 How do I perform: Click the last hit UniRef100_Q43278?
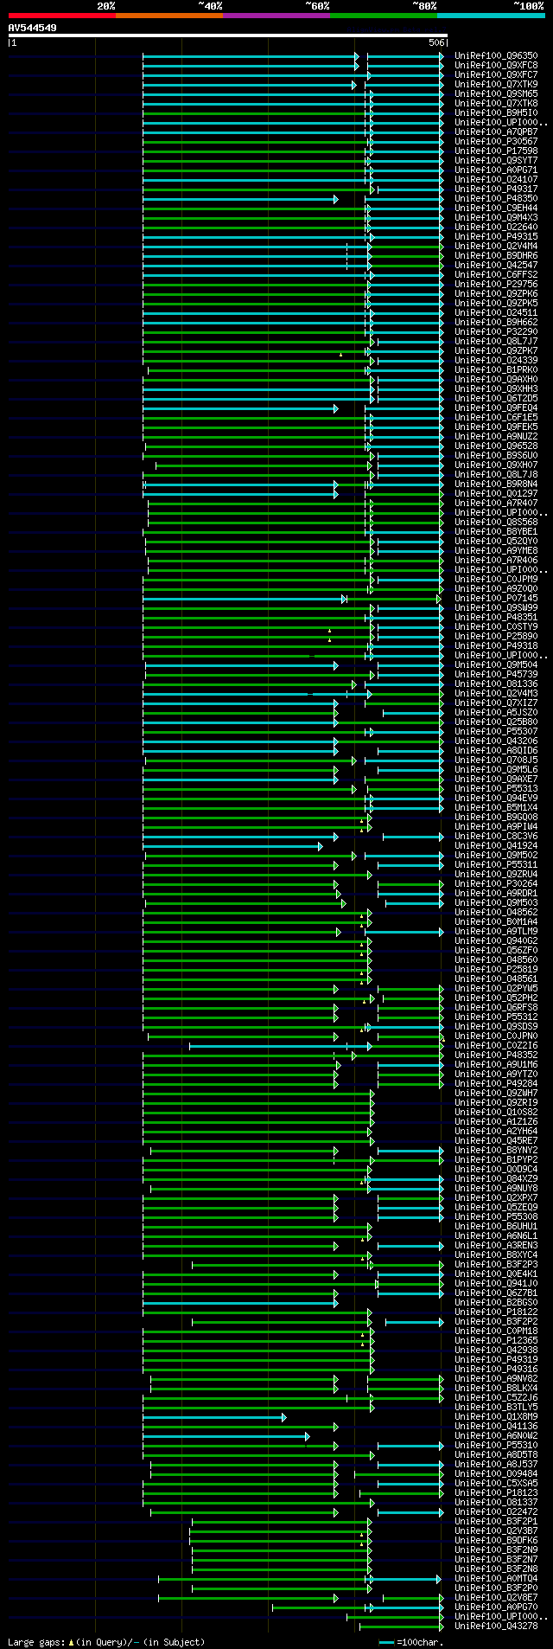496,1626
